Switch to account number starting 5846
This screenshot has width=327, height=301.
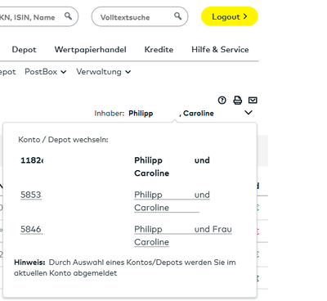[31, 229]
